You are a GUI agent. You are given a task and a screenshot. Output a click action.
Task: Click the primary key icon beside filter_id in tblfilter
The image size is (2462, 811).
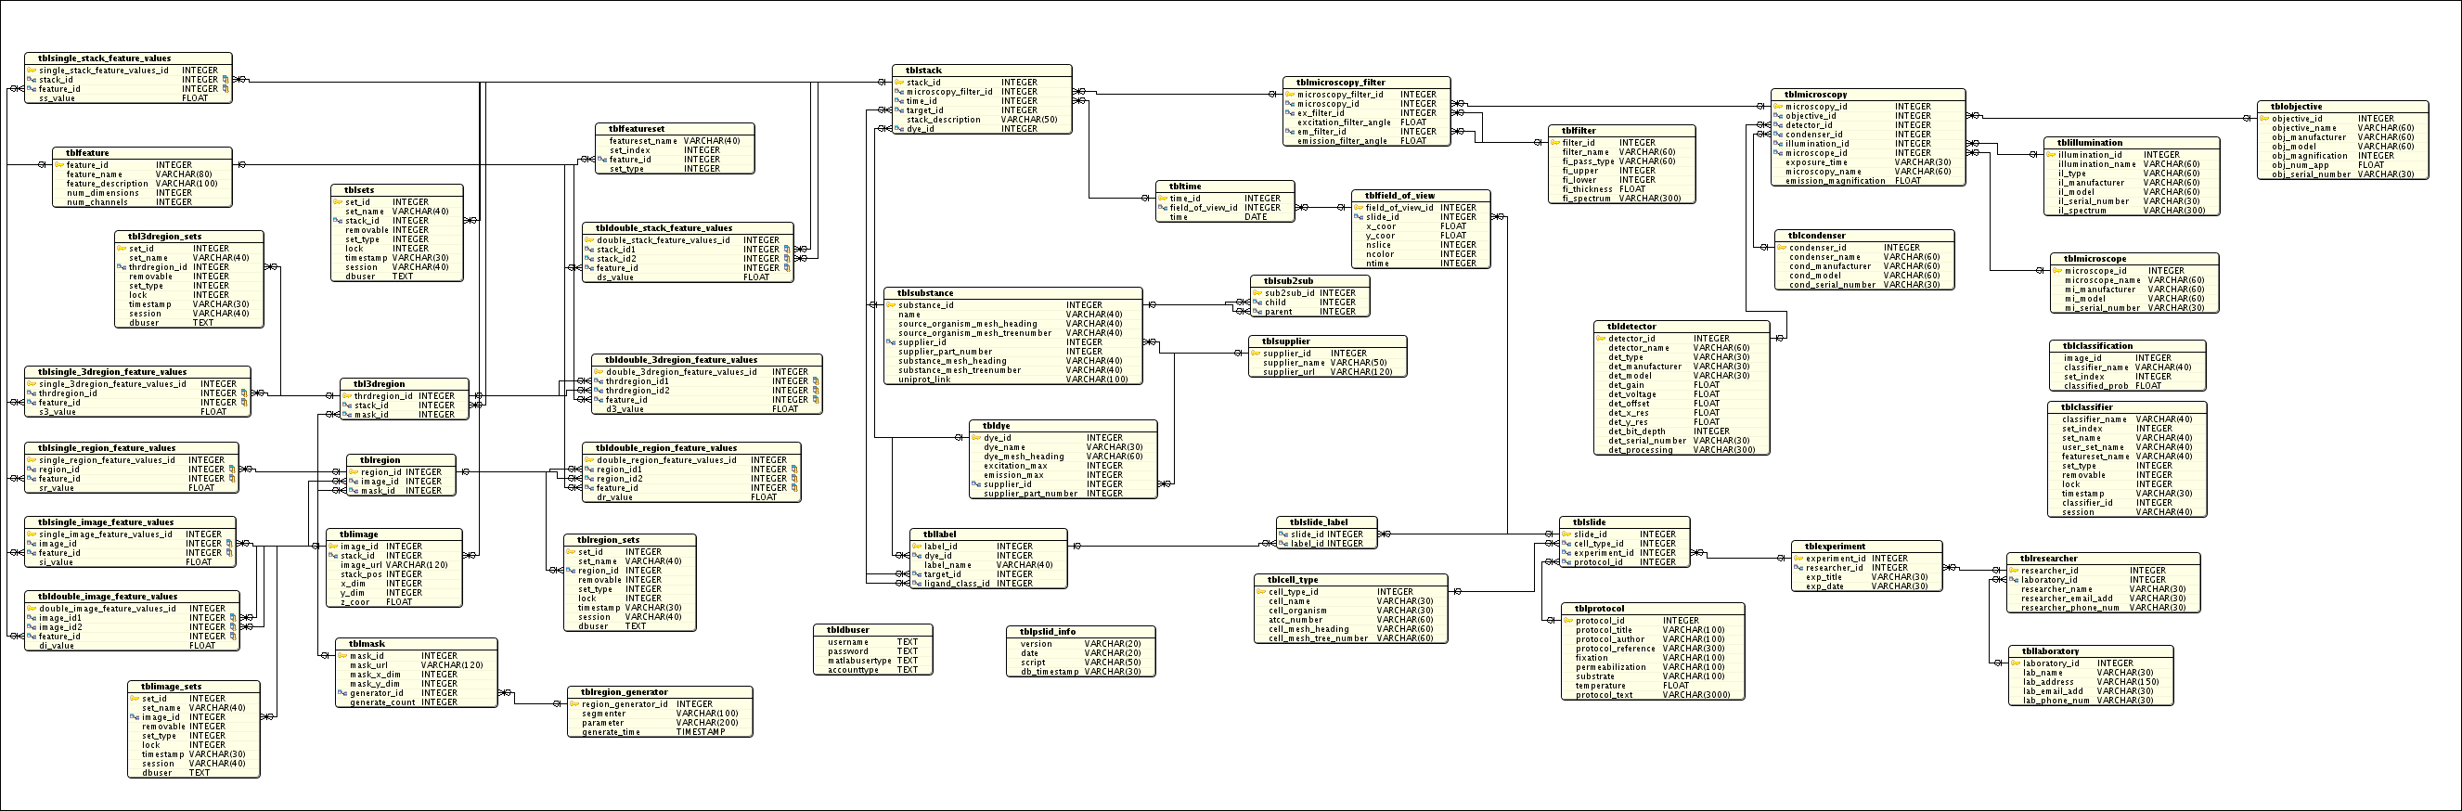pos(1555,143)
